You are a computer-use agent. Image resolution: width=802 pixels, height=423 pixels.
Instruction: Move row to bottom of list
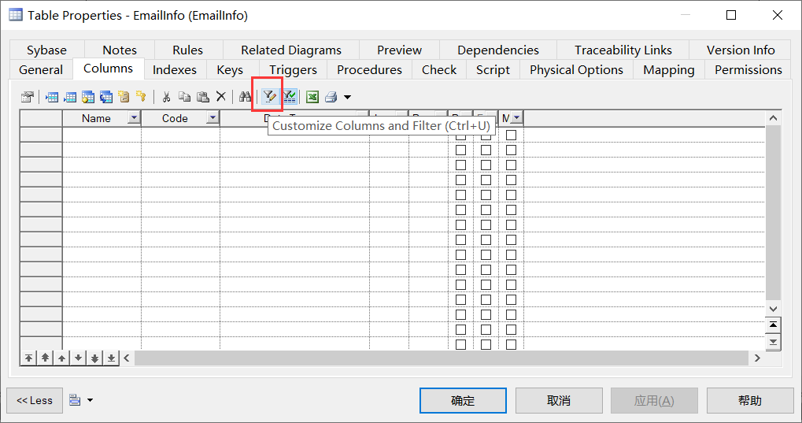[111, 358]
